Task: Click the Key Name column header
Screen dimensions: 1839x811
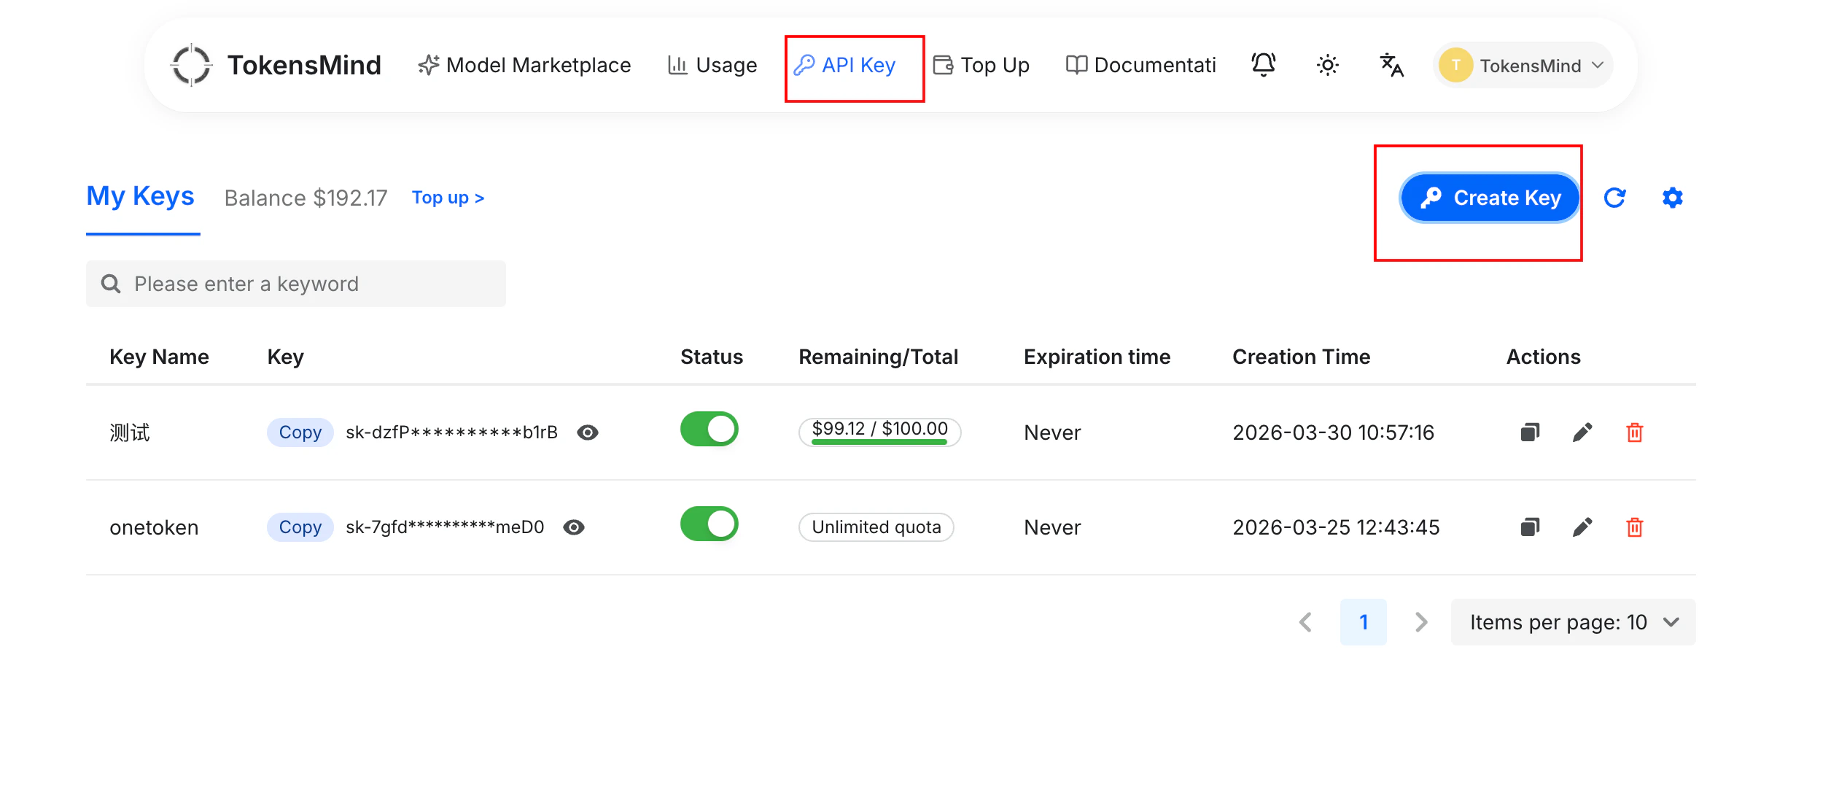Action: pyautogui.click(x=159, y=357)
